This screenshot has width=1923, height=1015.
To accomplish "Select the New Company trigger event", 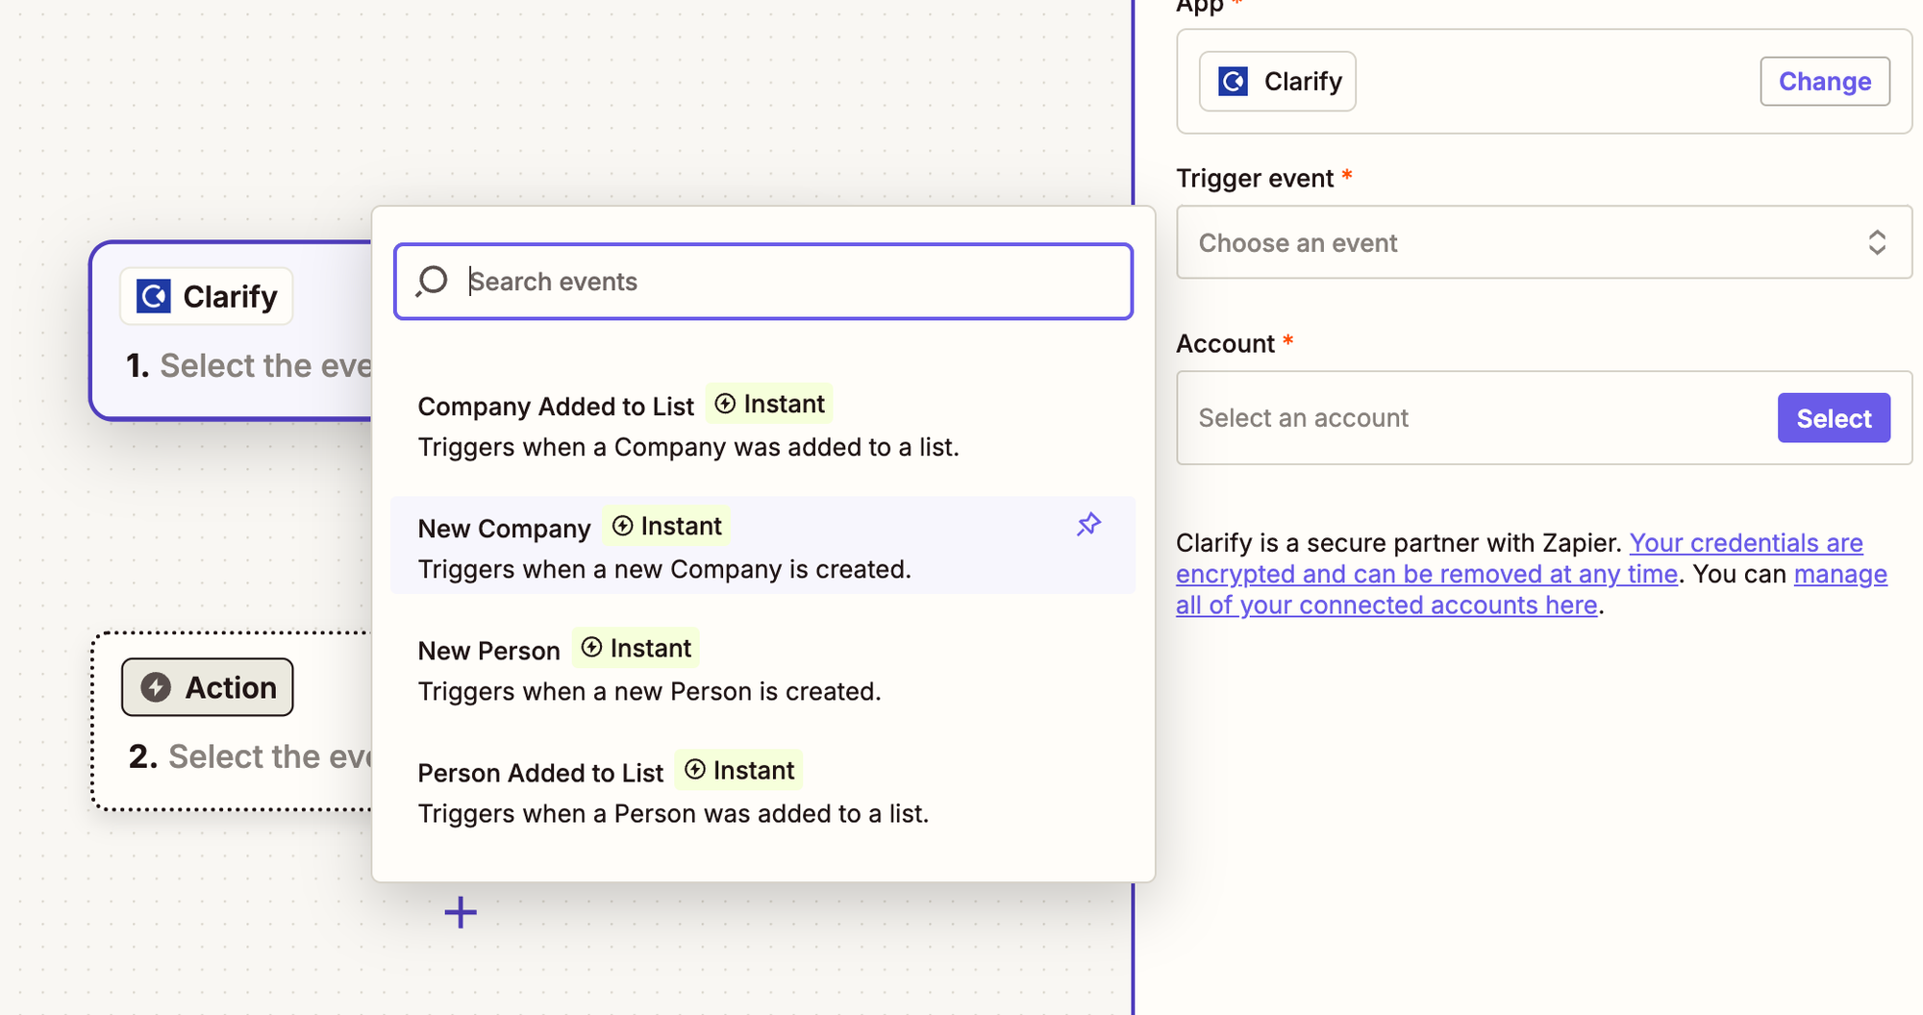I will pos(763,545).
